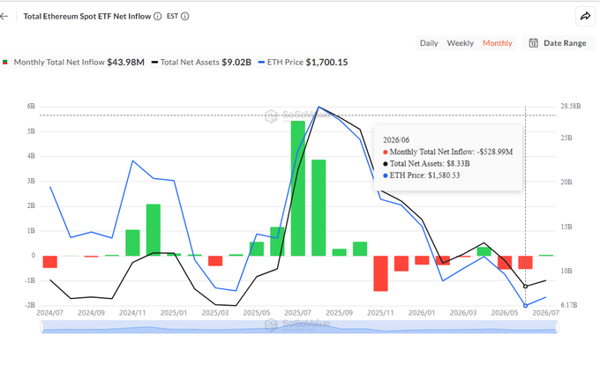Grab the right handle of range slider
Screen dimensions: 600x380
pyautogui.click(x=557, y=327)
